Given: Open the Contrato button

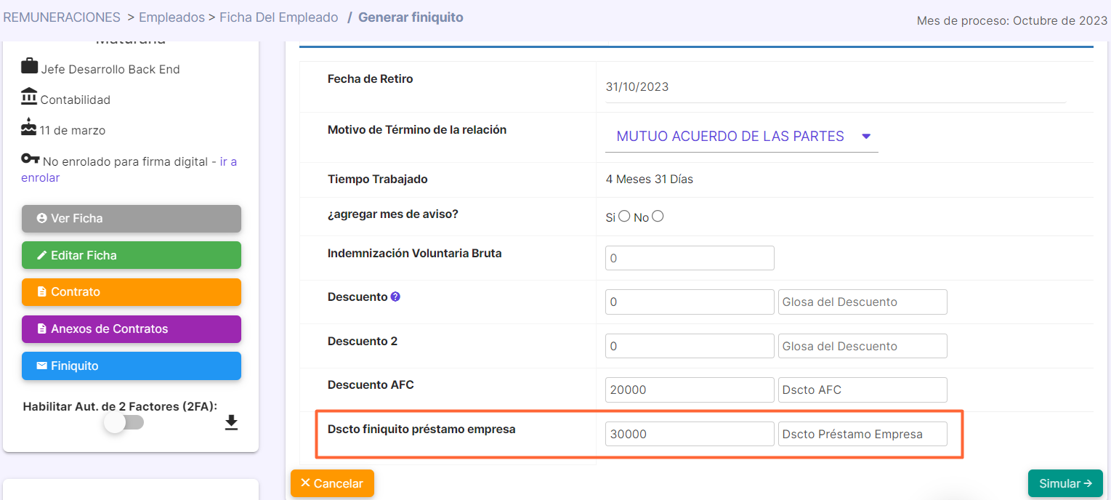Looking at the screenshot, I should [x=132, y=292].
